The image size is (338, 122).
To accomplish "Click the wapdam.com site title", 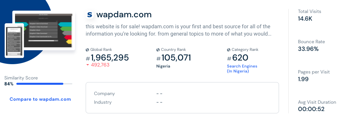I will tap(124, 15).
